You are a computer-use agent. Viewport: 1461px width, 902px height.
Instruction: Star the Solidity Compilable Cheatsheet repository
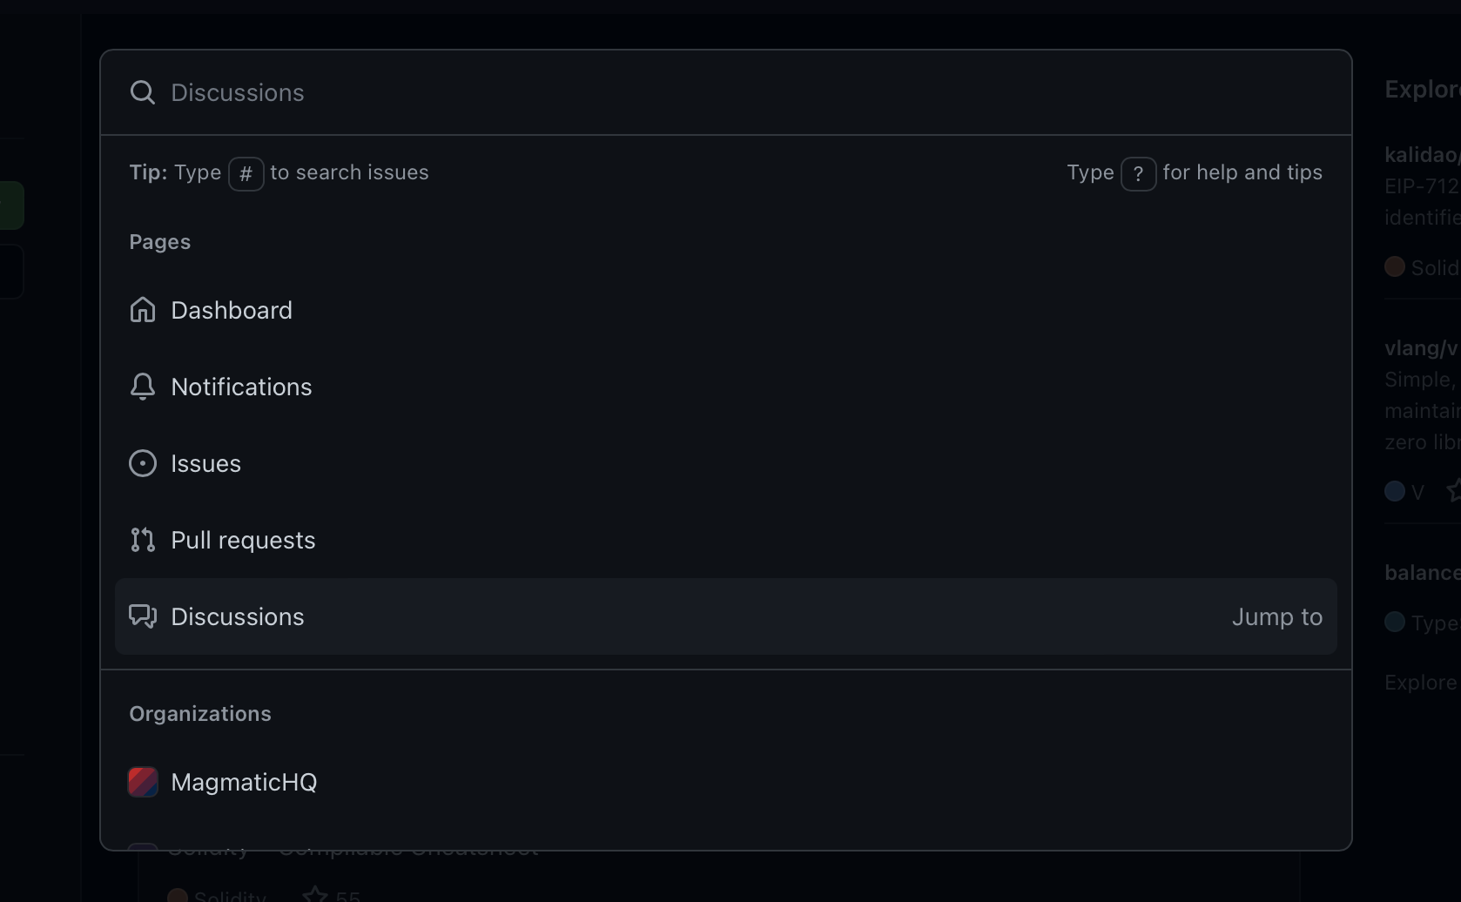(313, 895)
